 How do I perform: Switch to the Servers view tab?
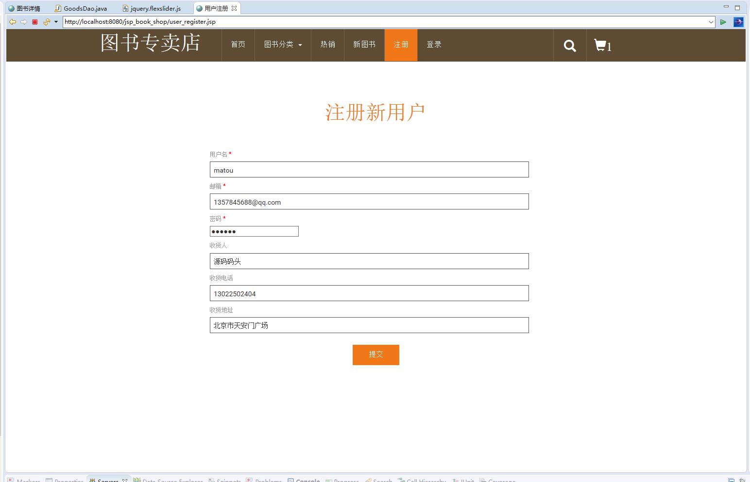point(107,479)
